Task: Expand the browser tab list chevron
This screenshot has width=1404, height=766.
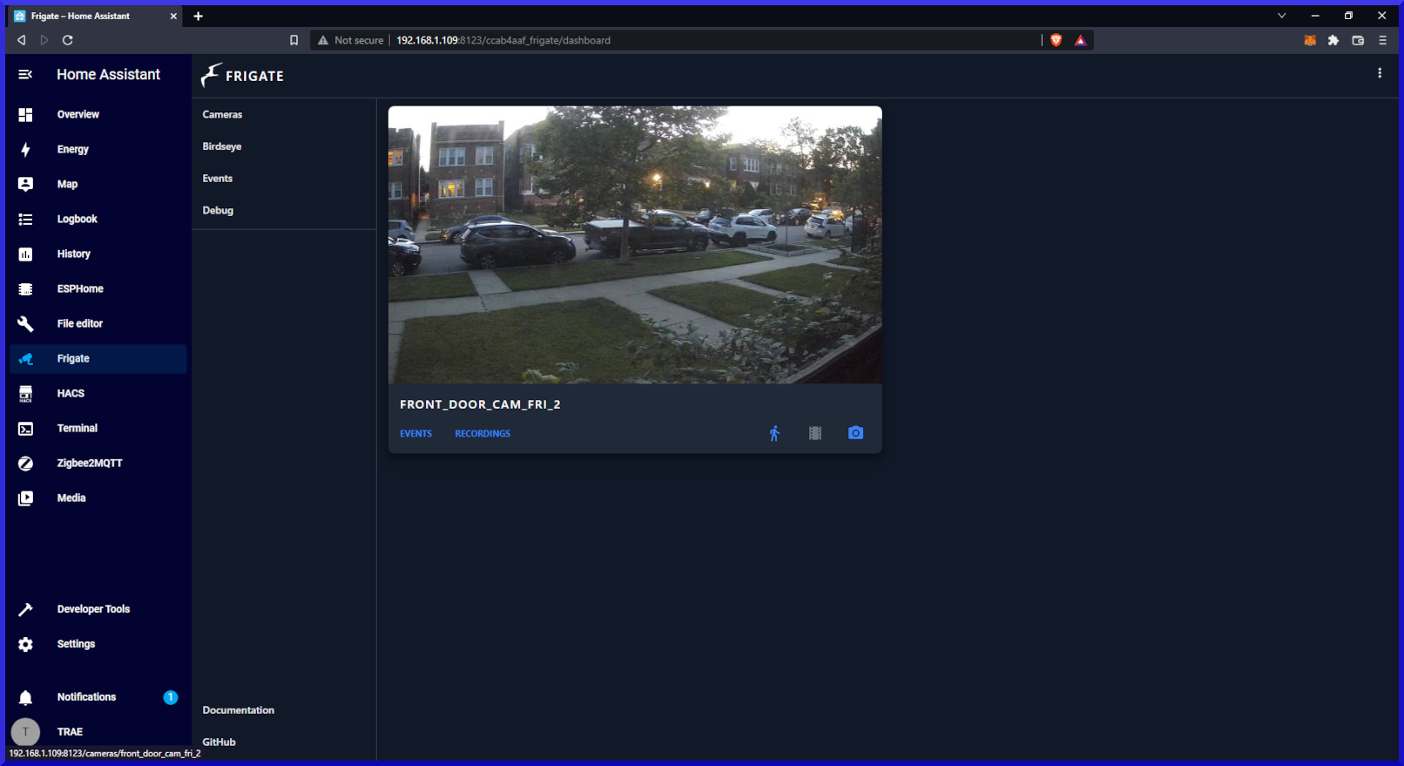Action: [x=1281, y=16]
